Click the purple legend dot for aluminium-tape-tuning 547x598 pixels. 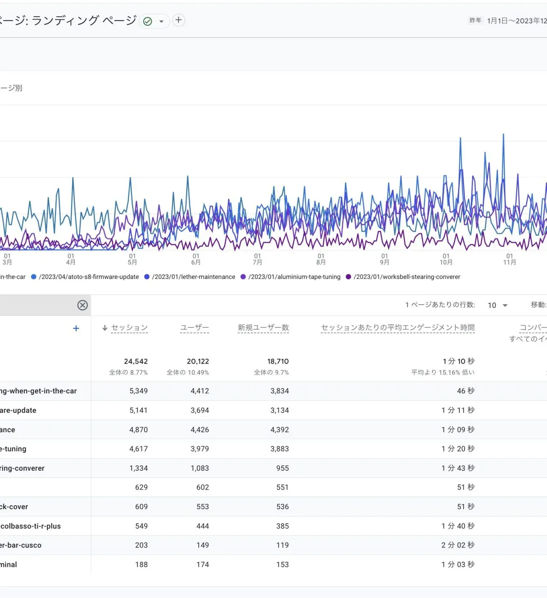243,277
